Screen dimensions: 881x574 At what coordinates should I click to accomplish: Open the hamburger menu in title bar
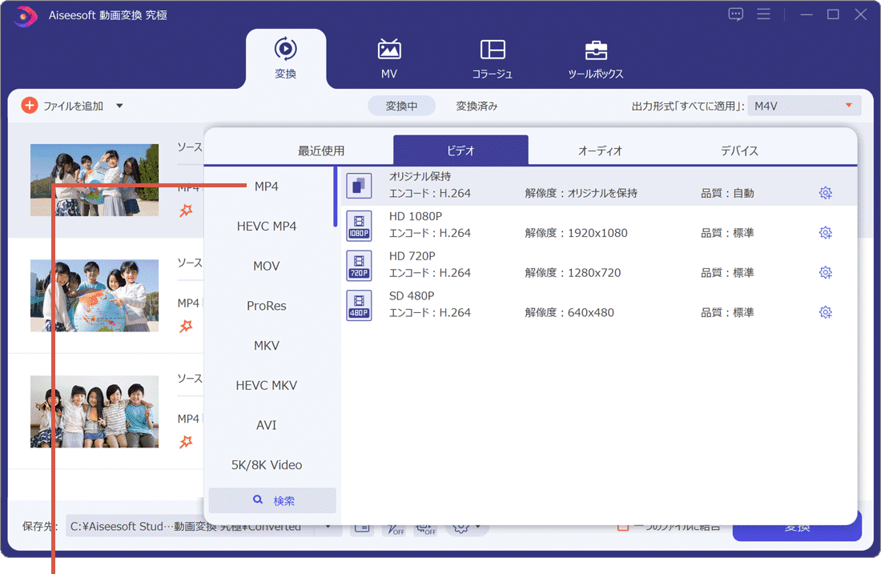[763, 14]
